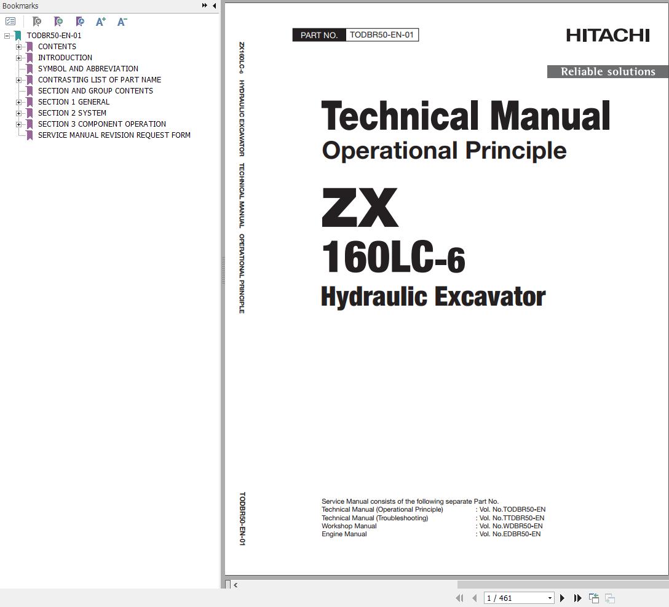This screenshot has height=607, width=669.
Task: Expand SECTION 3 COMPONENT OPERATION bookmark
Action: (18, 125)
